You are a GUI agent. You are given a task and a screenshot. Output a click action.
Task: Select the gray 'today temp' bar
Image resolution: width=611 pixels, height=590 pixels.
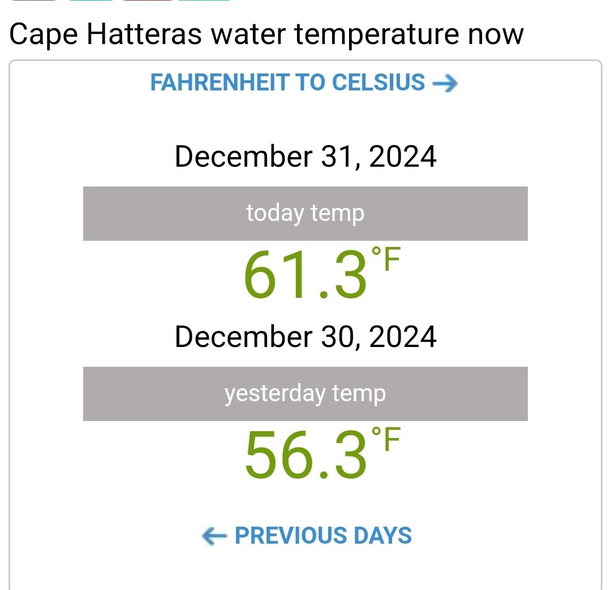click(x=305, y=213)
